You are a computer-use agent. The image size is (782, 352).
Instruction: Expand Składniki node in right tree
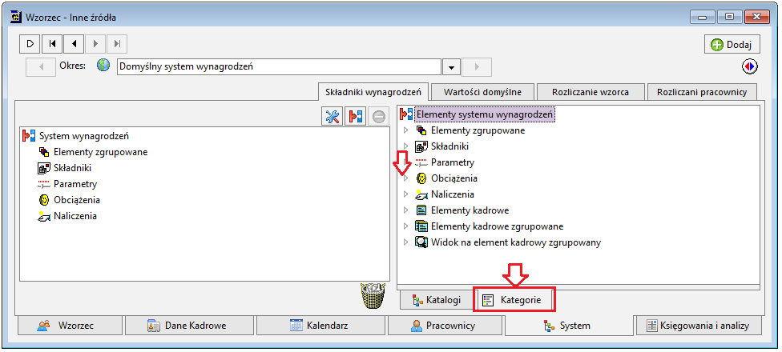click(405, 146)
